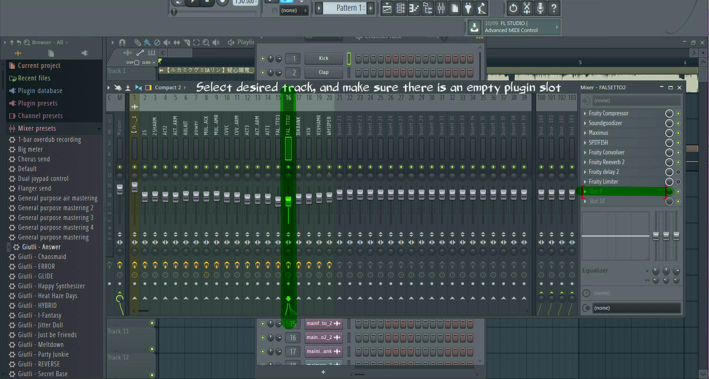Open the plugin picker with the plug icon
The image size is (709, 379).
coord(468,8)
